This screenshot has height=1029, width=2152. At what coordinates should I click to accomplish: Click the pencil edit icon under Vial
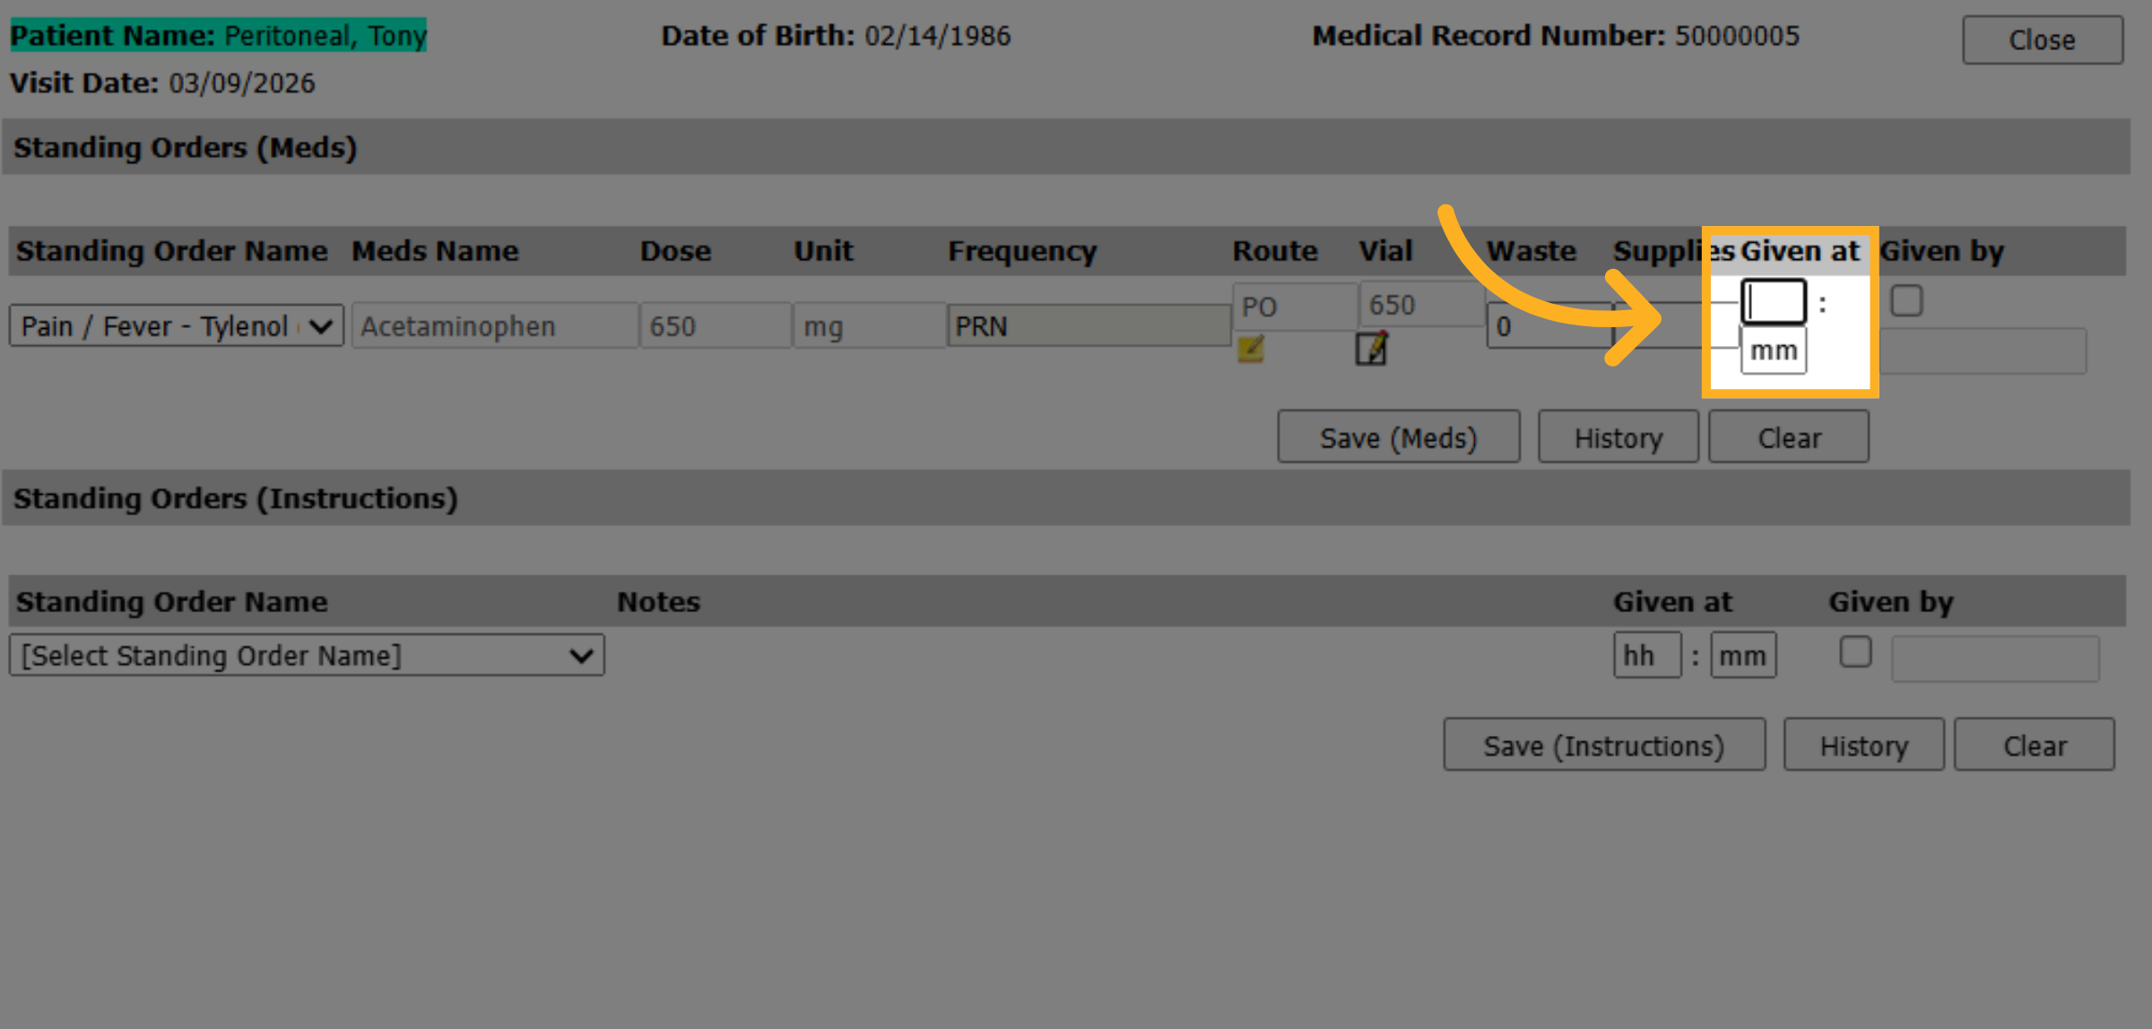[1371, 348]
